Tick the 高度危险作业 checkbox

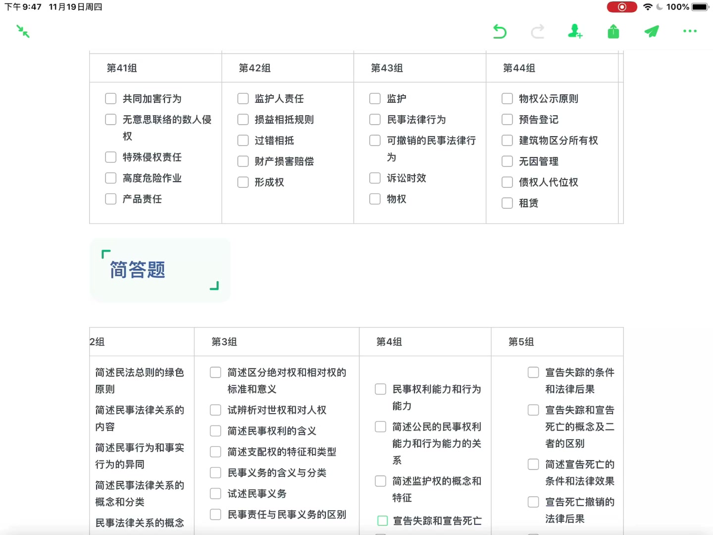tap(111, 178)
